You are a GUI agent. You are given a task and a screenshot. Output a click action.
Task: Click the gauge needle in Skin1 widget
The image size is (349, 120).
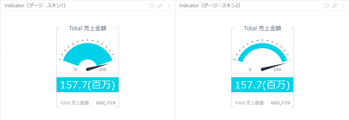pos(97,67)
